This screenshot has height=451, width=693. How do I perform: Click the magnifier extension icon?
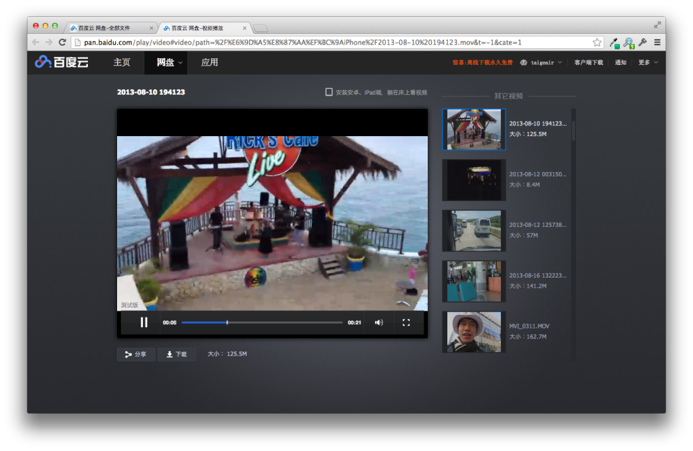tap(629, 43)
